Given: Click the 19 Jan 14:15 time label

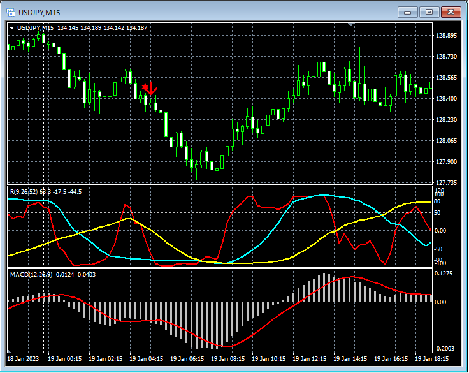Looking at the screenshot, I should coord(350,358).
